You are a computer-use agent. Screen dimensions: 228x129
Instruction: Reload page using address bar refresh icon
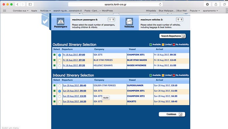[x=160, y=4]
